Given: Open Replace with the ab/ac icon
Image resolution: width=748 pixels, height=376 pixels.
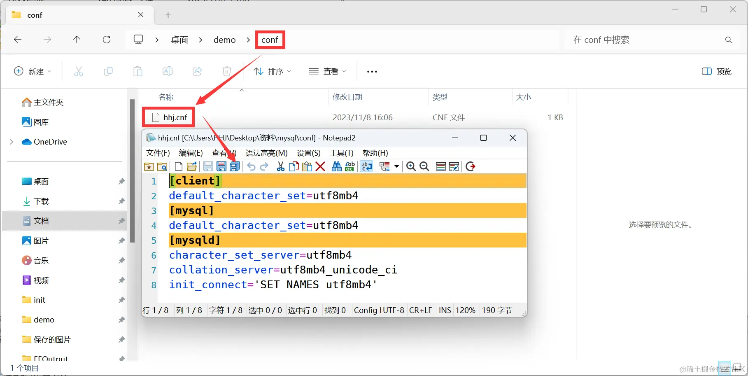Looking at the screenshot, I should pyautogui.click(x=350, y=166).
